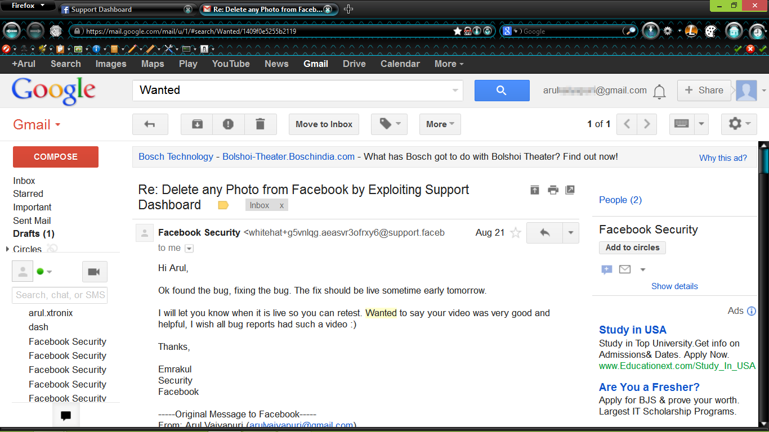Click the Show details link

(x=674, y=286)
